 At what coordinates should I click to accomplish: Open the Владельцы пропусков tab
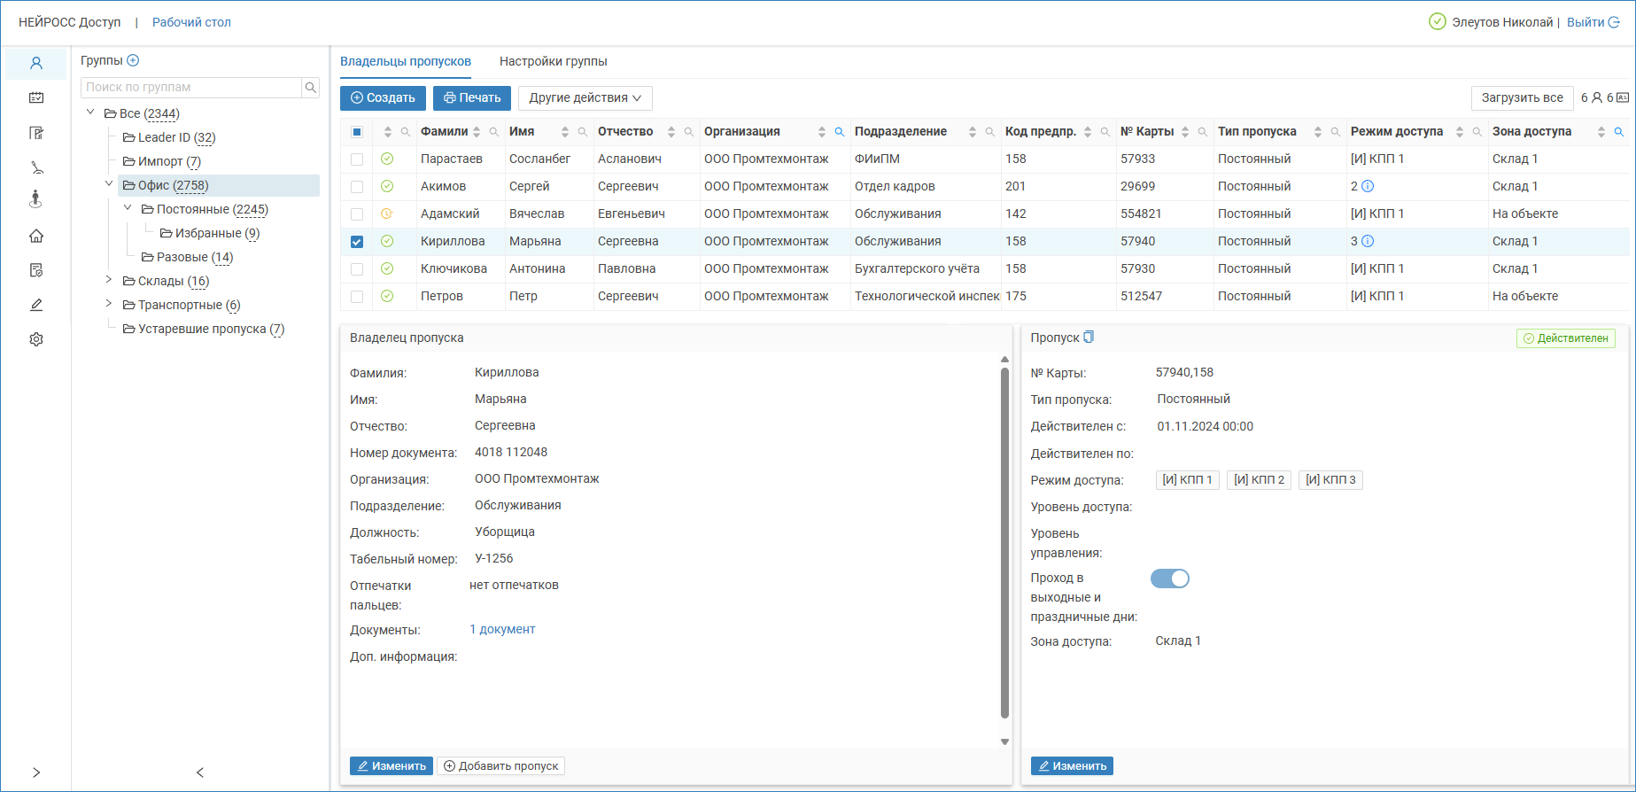click(406, 61)
